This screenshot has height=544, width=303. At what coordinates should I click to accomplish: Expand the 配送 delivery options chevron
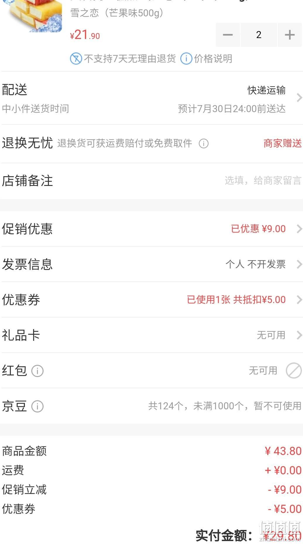[x=299, y=98]
